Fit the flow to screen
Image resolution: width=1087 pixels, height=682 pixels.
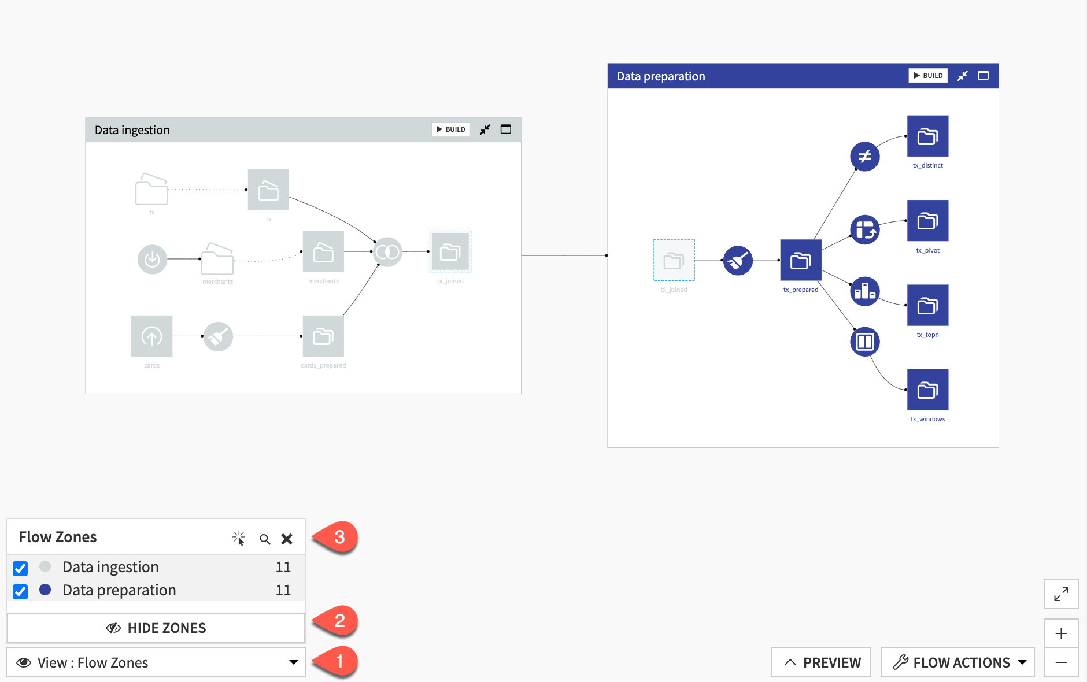tap(1062, 594)
